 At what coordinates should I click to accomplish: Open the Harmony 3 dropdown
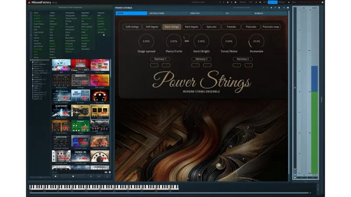pos(243,59)
